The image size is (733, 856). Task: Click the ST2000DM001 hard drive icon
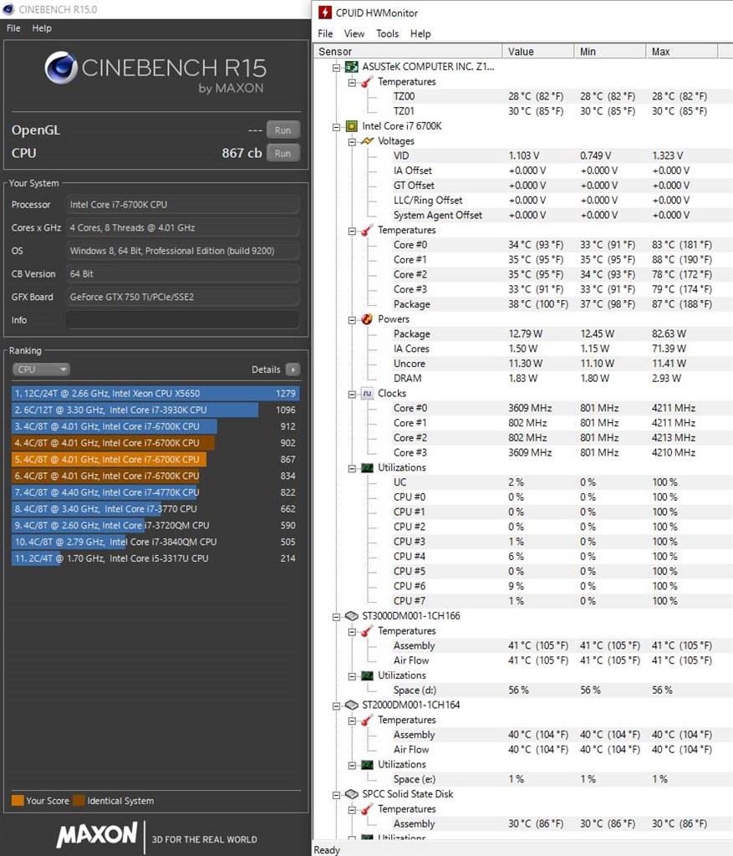click(352, 705)
